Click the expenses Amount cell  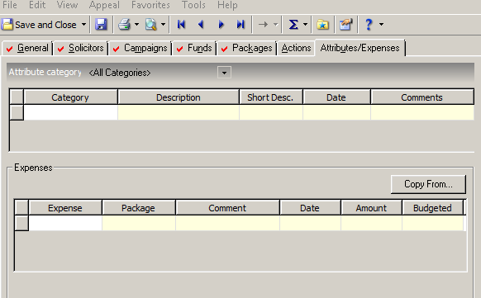tap(371, 223)
